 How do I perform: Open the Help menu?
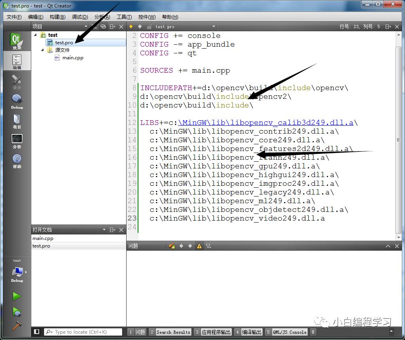170,17
